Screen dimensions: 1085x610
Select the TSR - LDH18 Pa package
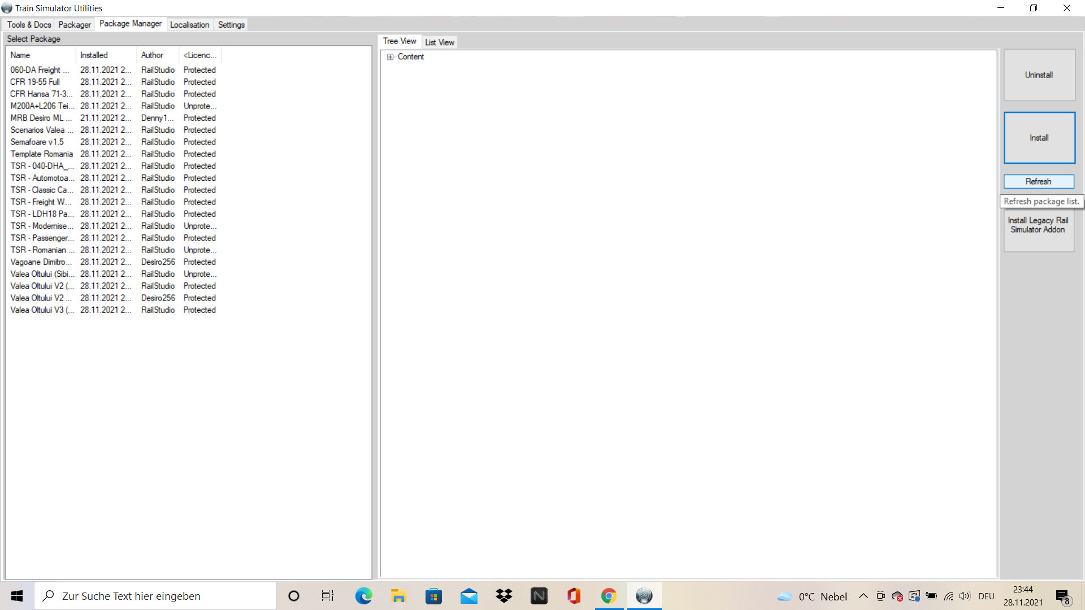click(113, 214)
